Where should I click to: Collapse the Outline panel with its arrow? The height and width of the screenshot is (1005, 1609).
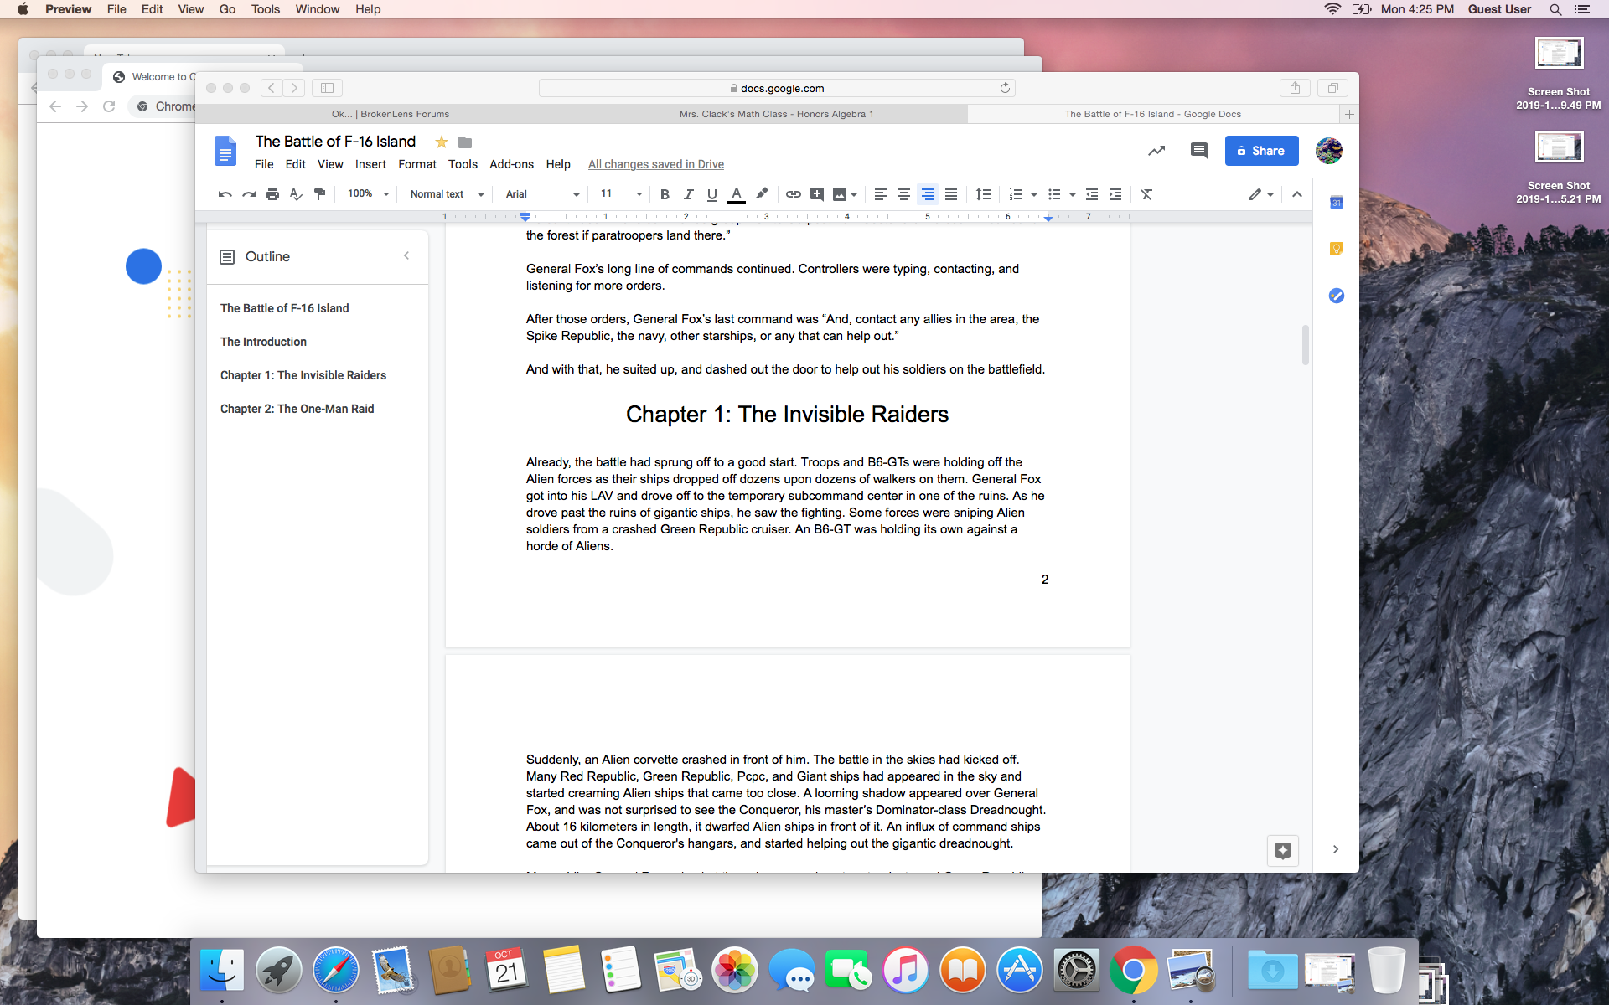pyautogui.click(x=406, y=255)
